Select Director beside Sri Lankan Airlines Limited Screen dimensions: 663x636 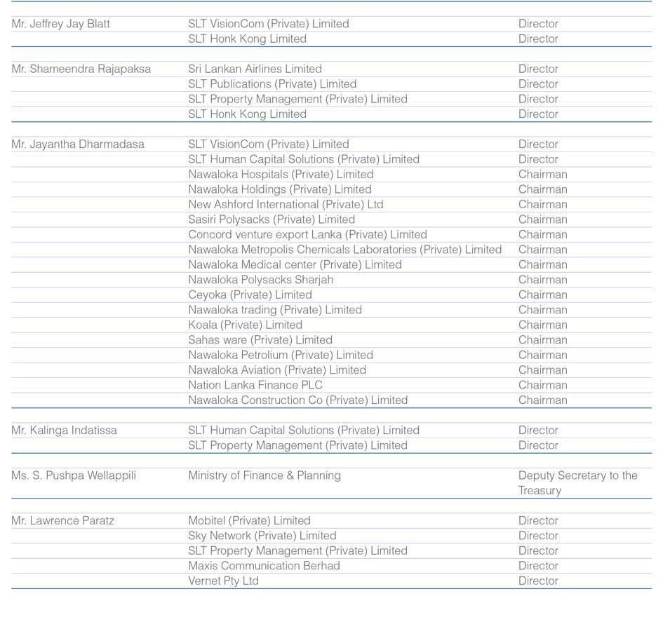tap(538, 69)
